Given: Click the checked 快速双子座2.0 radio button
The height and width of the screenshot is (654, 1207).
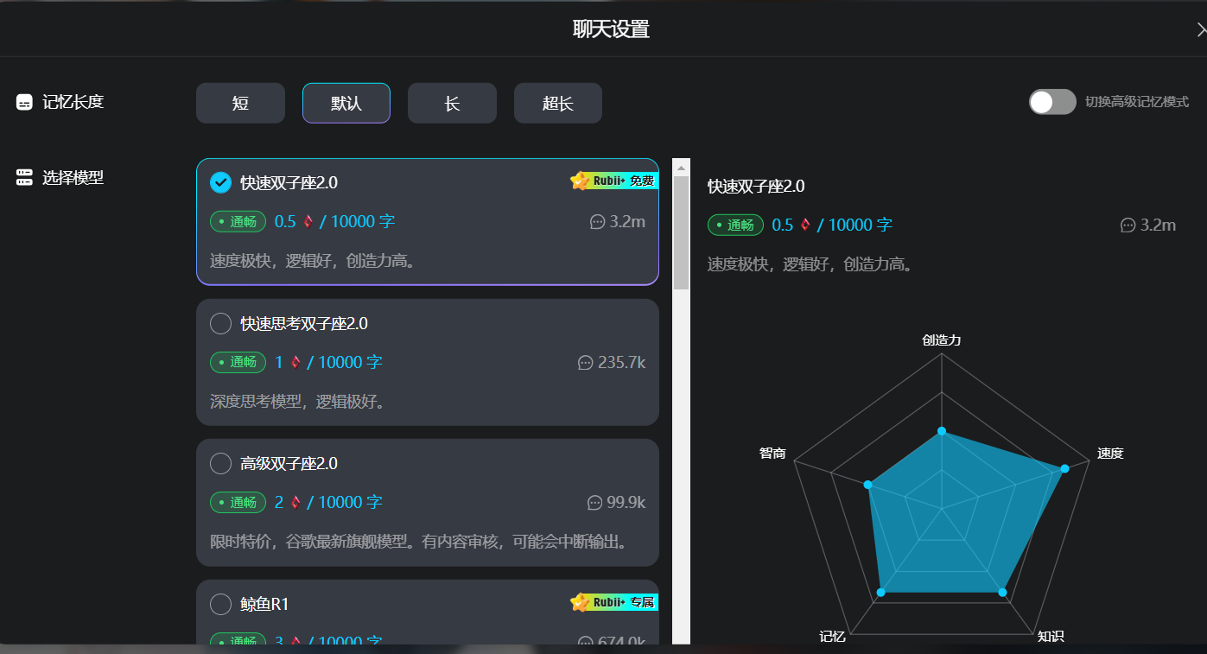Looking at the screenshot, I should click(x=220, y=182).
